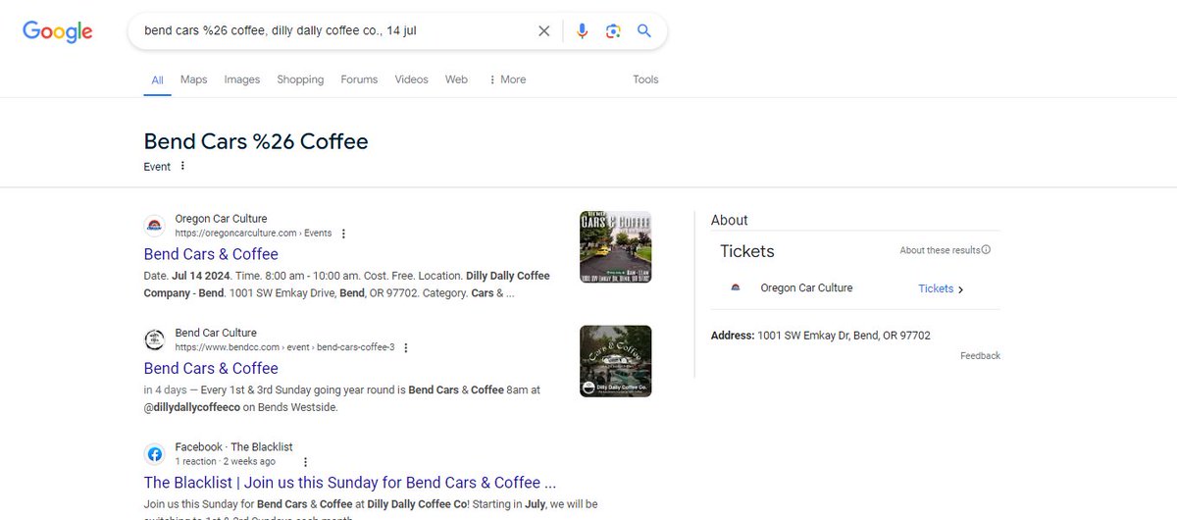Image resolution: width=1177 pixels, height=520 pixels.
Task: Switch to the Images tab
Action: tap(241, 79)
